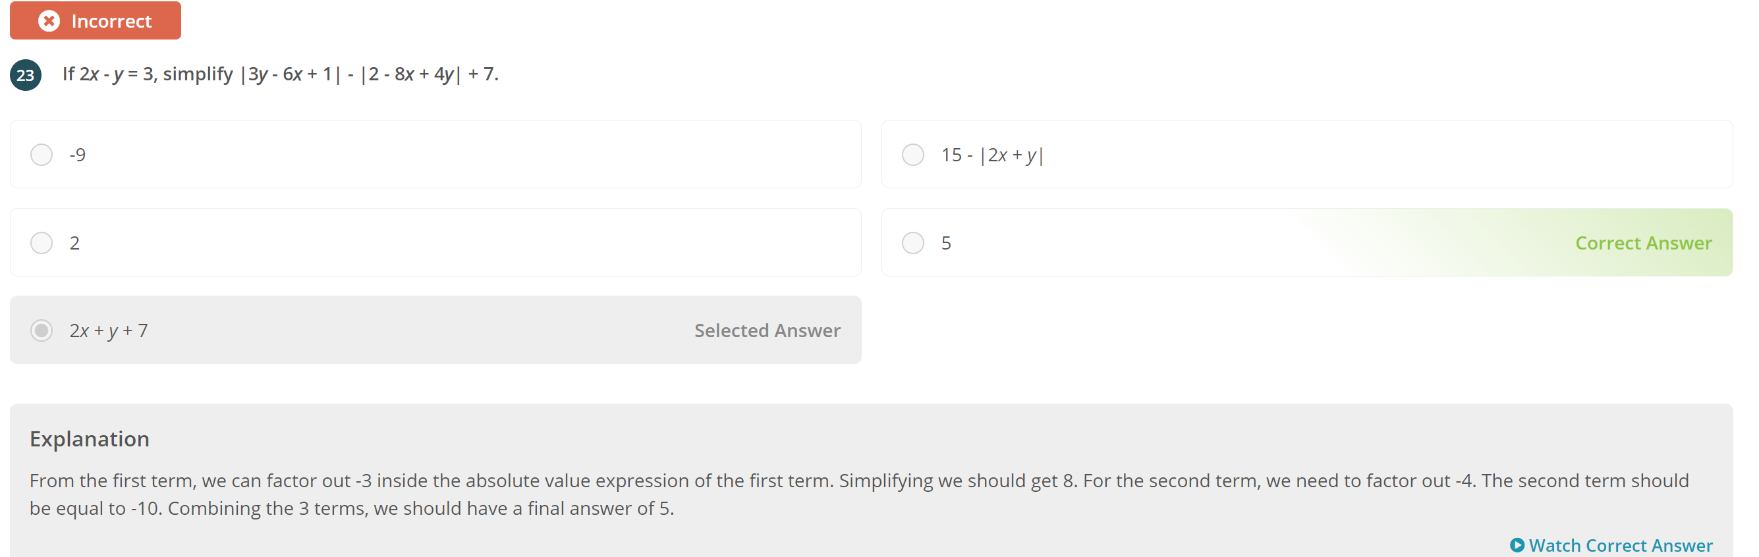Select the radio button for 15 - |2x + y|
Viewport: 1759px width, 557px height.
[913, 155]
